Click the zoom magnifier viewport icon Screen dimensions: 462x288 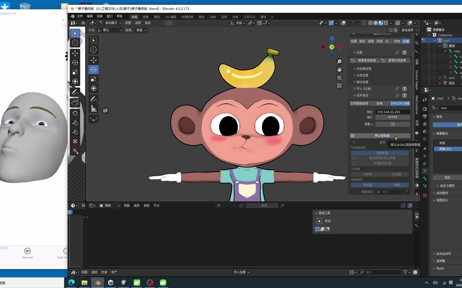(x=339, y=62)
